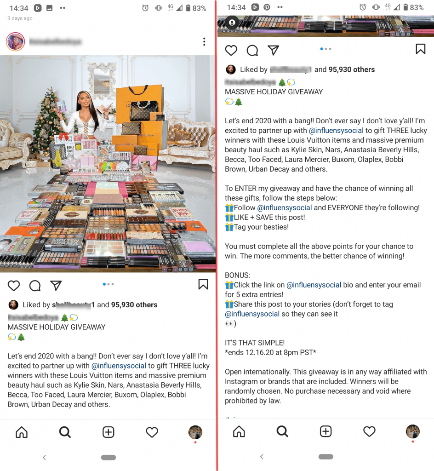
Task: Go to Home tab in left navigation bar
Action: point(22,432)
